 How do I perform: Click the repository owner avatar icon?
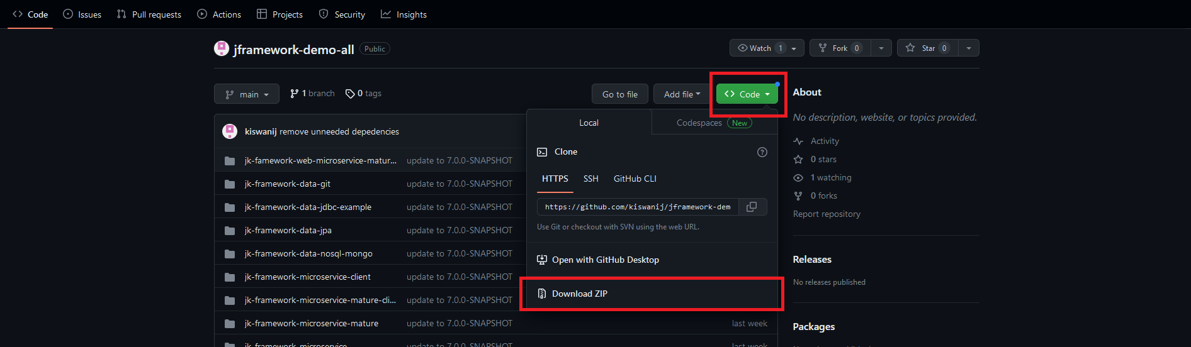(x=222, y=48)
